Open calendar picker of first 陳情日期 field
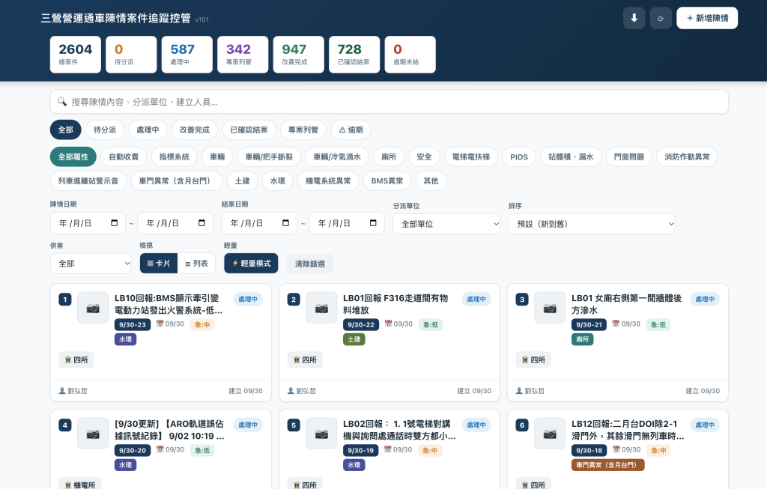 click(x=115, y=223)
